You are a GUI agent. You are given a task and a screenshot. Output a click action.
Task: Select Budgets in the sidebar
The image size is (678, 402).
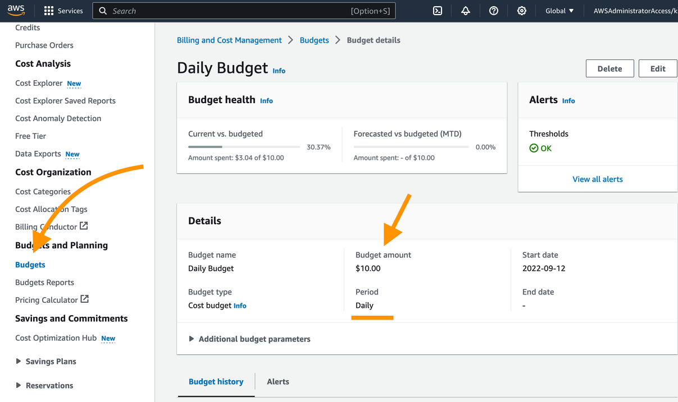[30, 265]
